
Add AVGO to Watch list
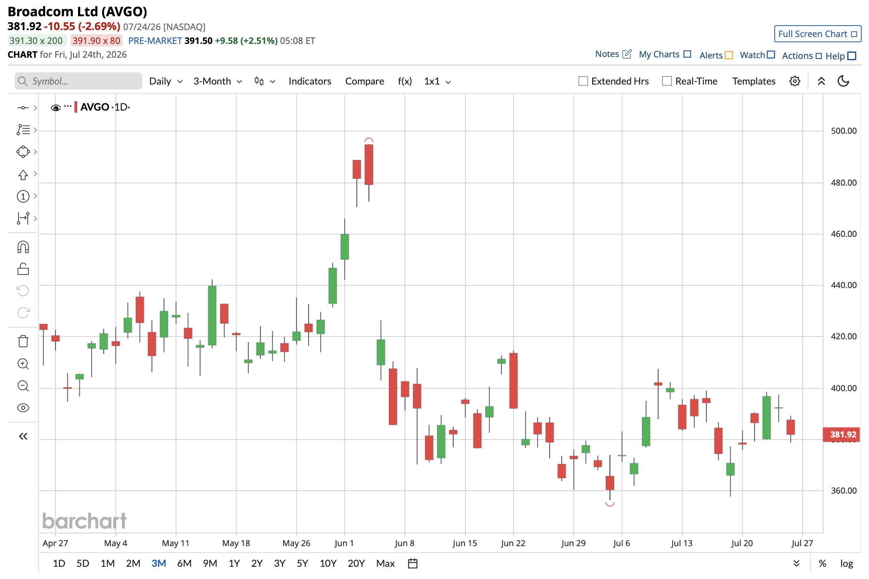point(757,55)
